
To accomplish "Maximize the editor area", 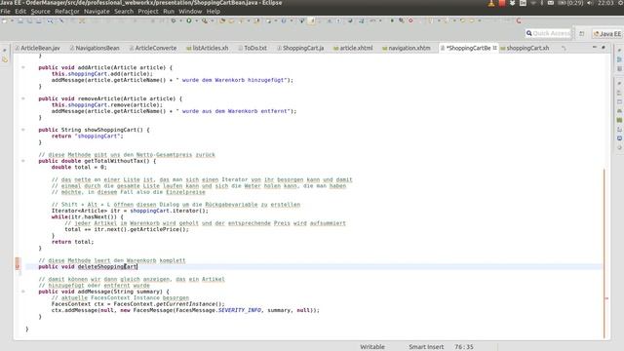I will click(604, 48).
